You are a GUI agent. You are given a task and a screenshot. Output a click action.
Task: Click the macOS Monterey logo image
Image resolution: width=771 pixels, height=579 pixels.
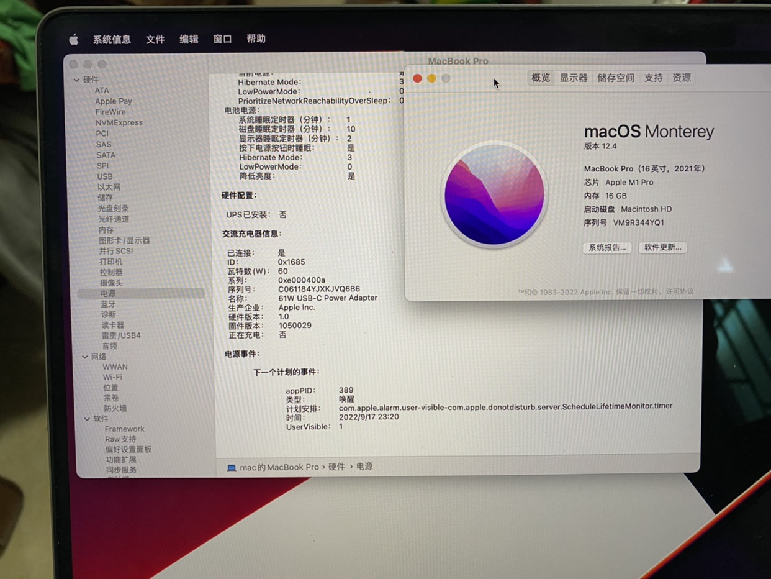click(494, 194)
